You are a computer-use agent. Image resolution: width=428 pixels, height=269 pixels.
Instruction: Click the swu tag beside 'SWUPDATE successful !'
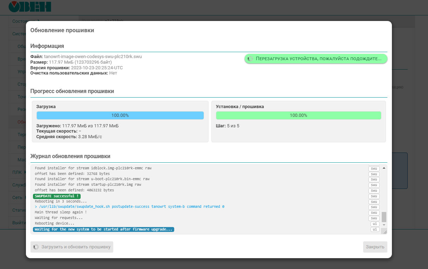[374, 196]
